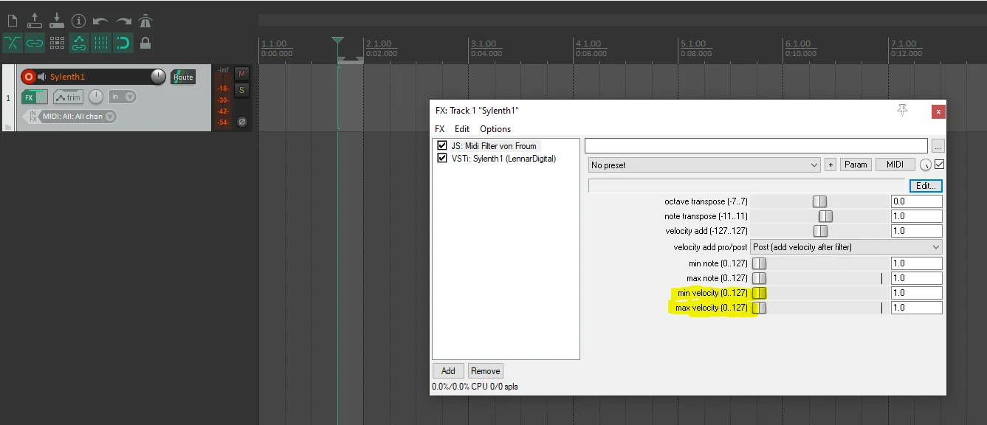Click the Param button
The height and width of the screenshot is (425, 987).
tap(856, 165)
